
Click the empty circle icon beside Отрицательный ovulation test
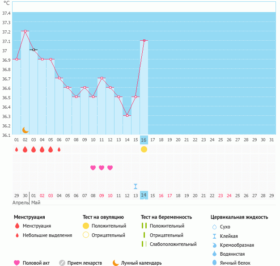pyautogui.click(x=86, y=235)
